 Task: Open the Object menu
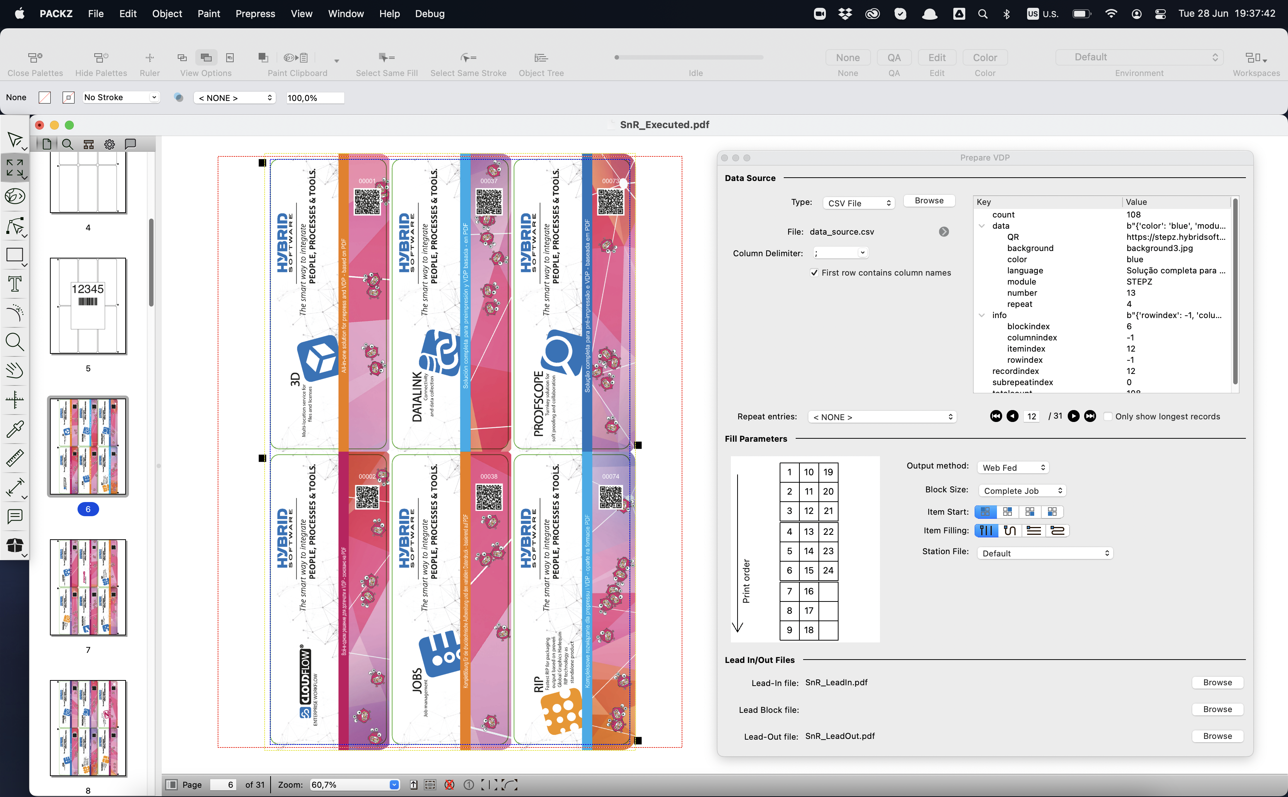click(167, 14)
